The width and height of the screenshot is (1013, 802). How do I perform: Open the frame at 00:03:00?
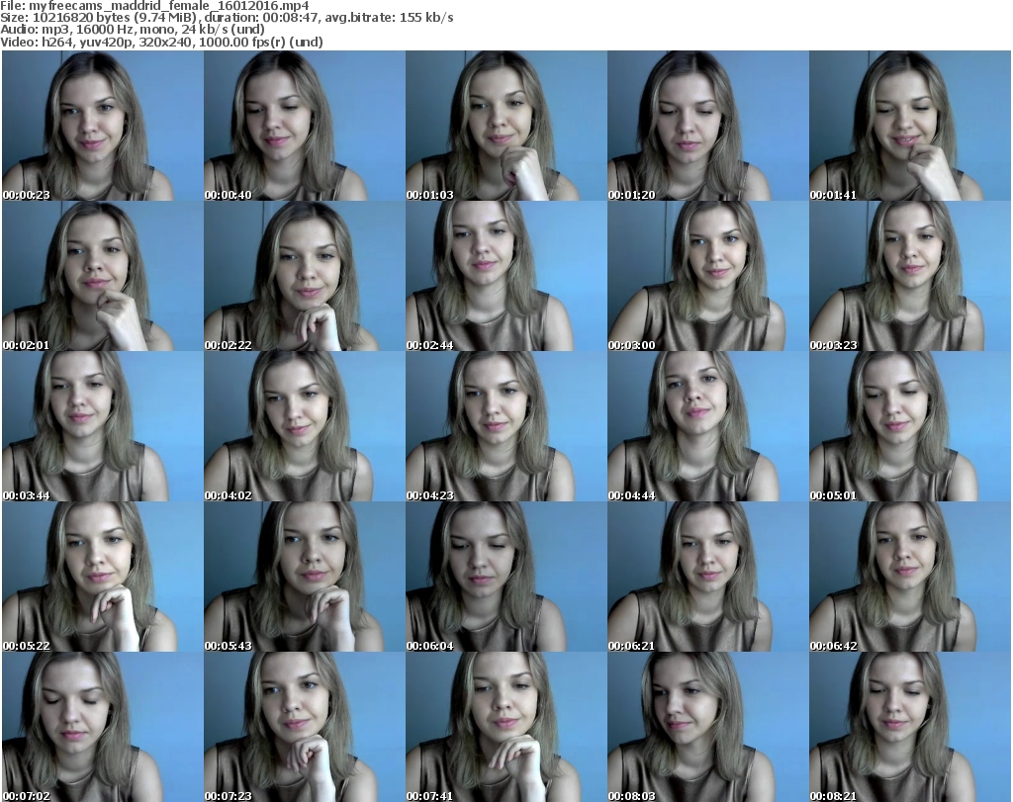tap(707, 276)
